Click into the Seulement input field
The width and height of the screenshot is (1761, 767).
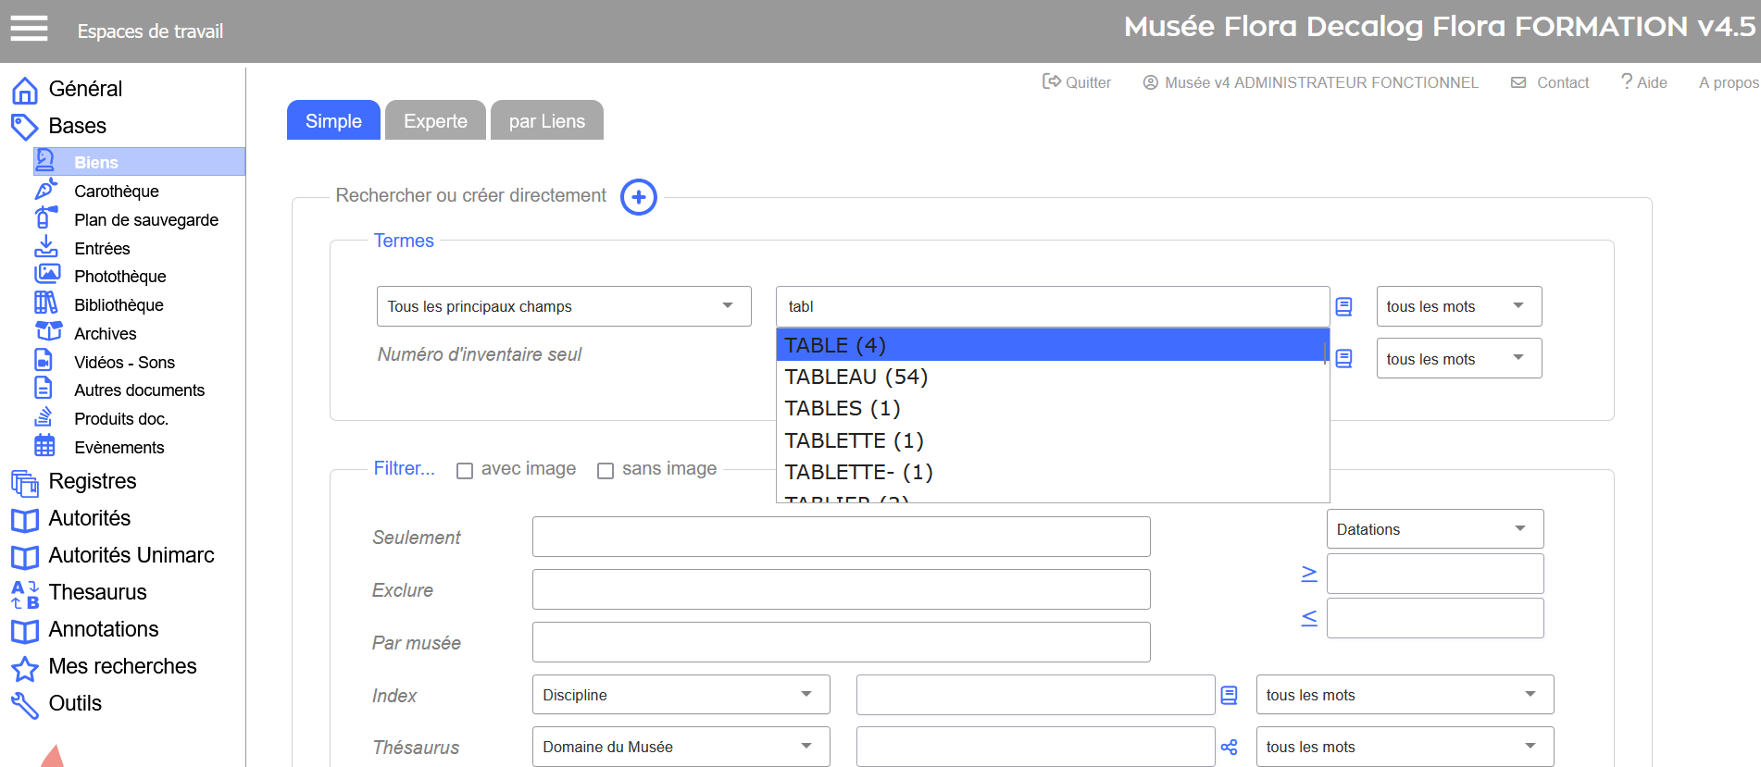[x=841, y=537]
